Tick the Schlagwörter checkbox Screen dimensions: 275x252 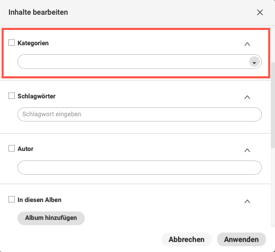coord(12,96)
